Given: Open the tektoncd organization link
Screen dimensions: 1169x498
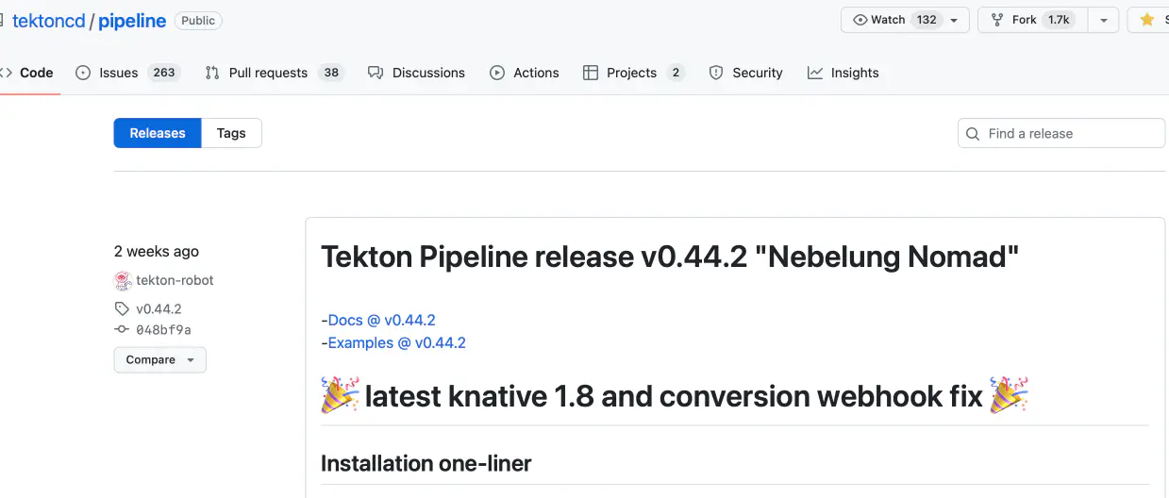Looking at the screenshot, I should pos(48,21).
